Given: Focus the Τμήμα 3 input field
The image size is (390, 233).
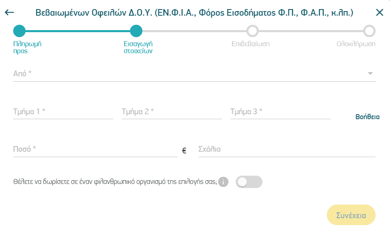Looking at the screenshot, I should pos(280,112).
